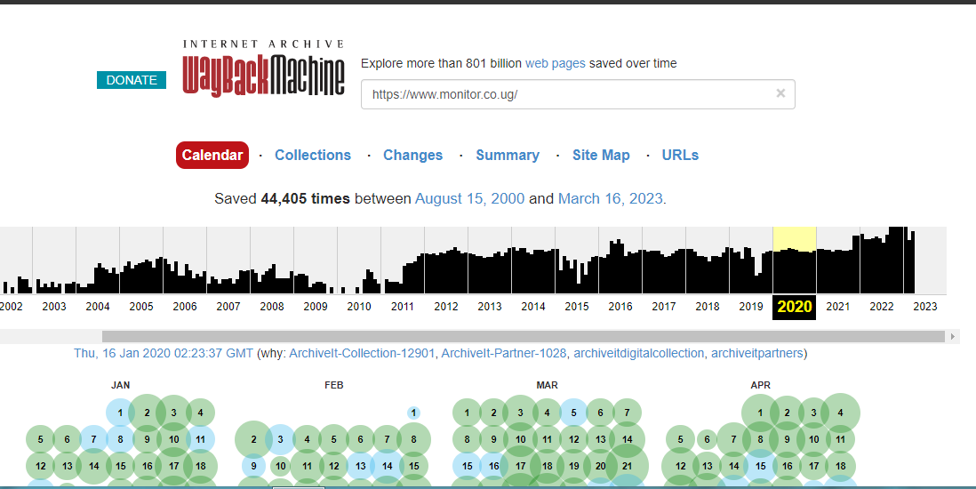Select February 3 capture bubble
This screenshot has width=976, height=489.
click(x=280, y=439)
